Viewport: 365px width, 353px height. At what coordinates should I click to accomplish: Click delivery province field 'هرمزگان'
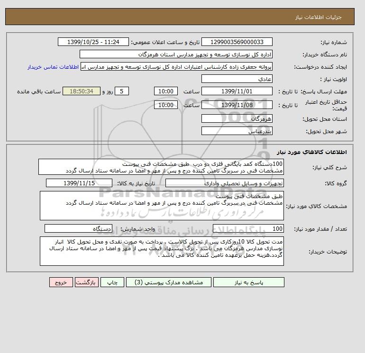click(x=237, y=118)
